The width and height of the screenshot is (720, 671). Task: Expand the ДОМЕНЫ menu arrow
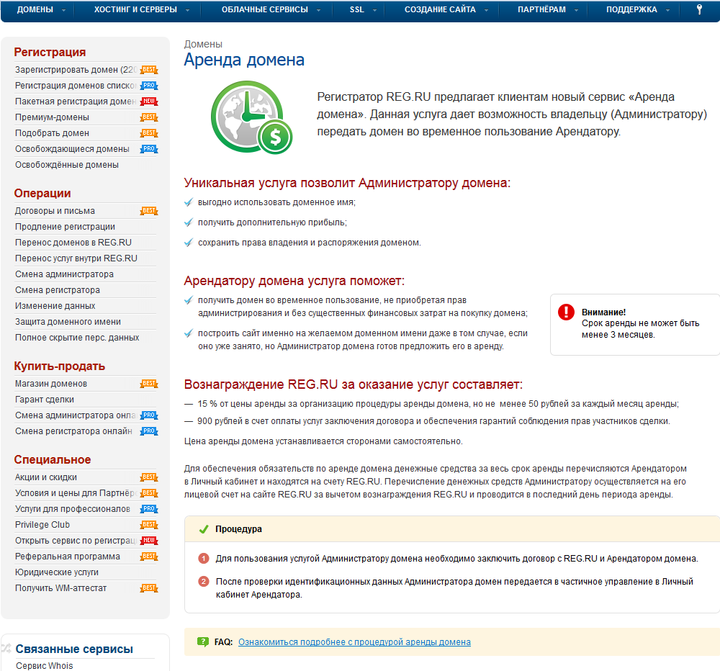tap(63, 10)
